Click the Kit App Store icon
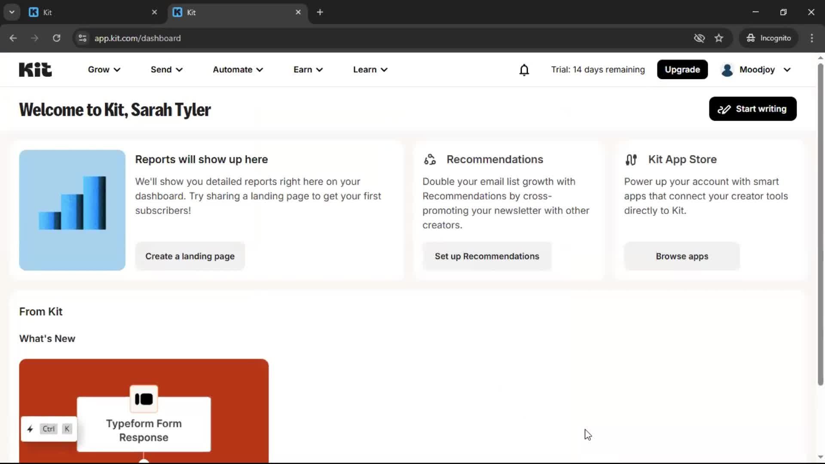825x464 pixels. pos(631,159)
